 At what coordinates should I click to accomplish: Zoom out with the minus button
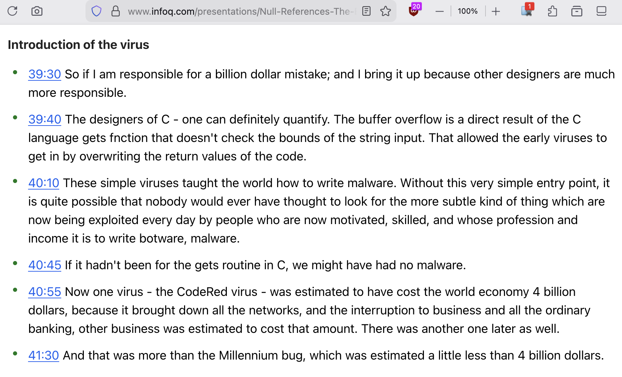click(440, 11)
